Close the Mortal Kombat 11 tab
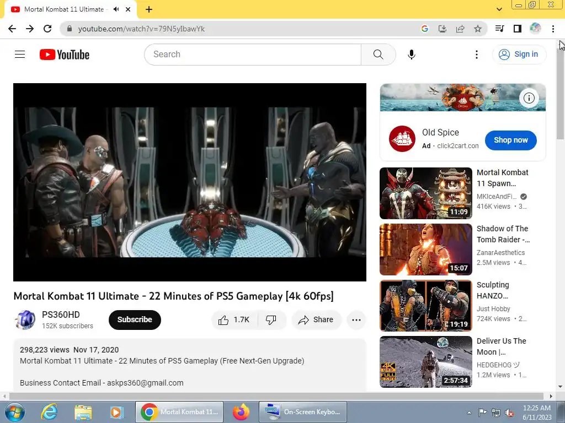565x423 pixels. (x=128, y=9)
